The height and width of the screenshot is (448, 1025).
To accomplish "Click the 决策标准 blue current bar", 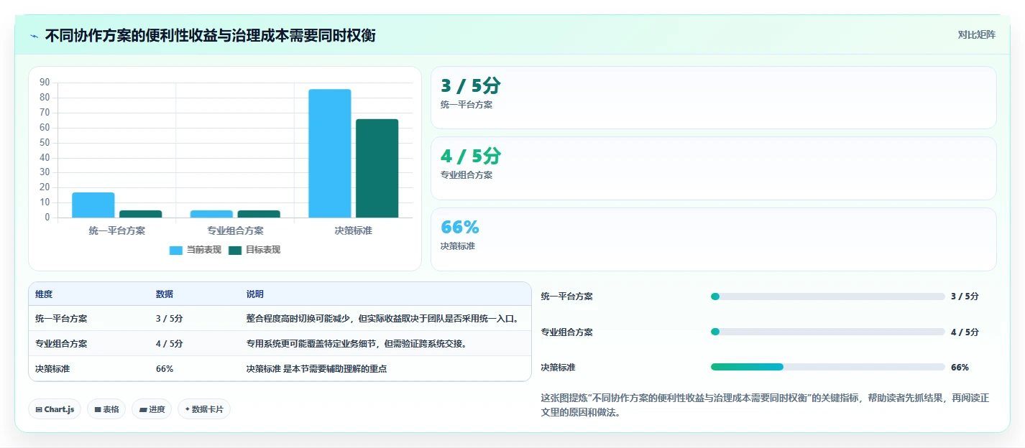I will (330, 154).
